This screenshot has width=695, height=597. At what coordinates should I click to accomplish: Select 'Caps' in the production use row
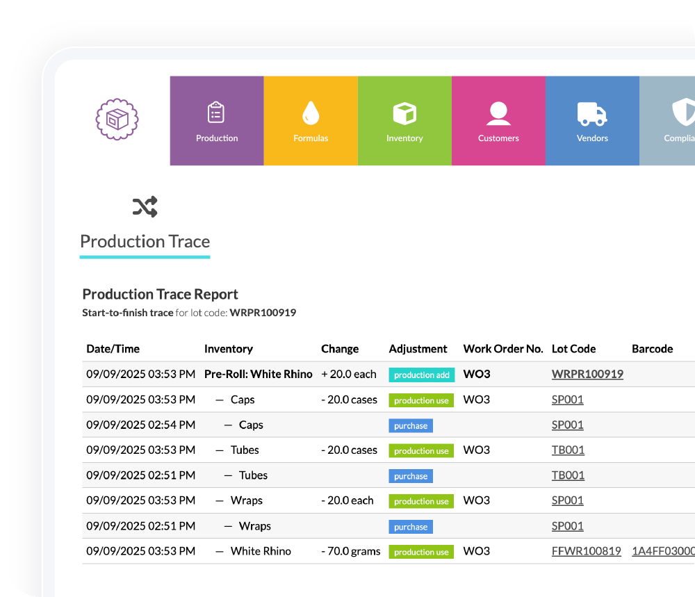pos(243,400)
